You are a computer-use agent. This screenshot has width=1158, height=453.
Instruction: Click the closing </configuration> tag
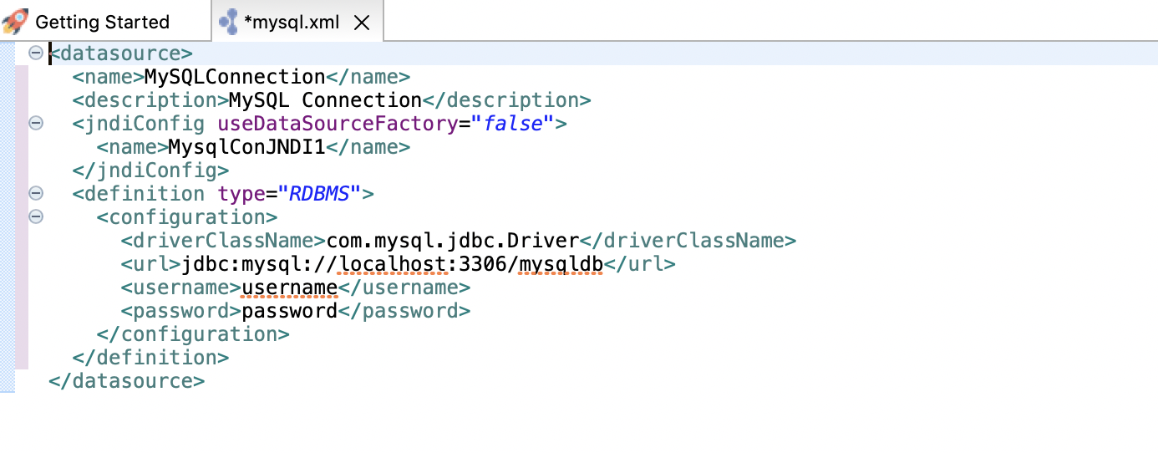coord(193,334)
